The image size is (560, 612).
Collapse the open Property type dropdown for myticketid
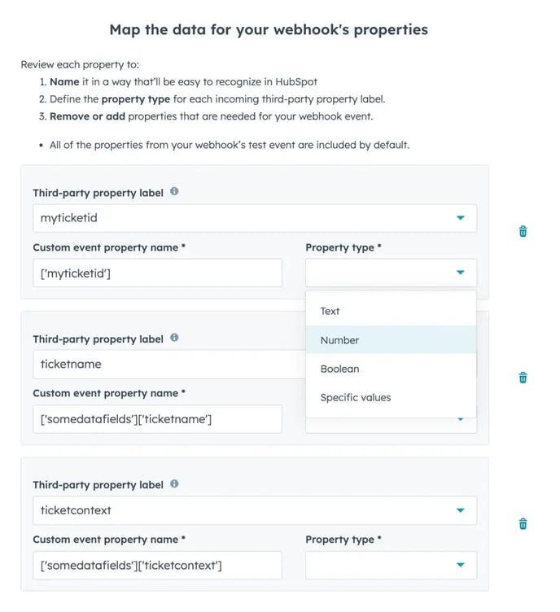(460, 273)
